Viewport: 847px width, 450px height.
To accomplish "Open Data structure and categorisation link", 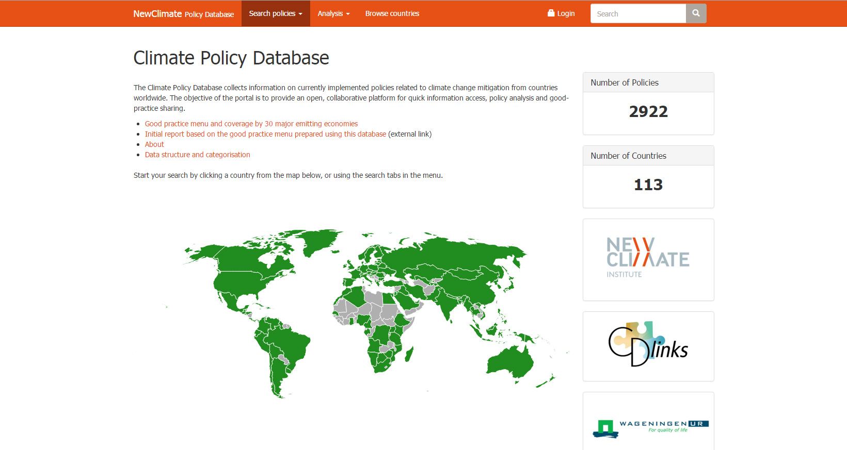I will pyautogui.click(x=197, y=155).
